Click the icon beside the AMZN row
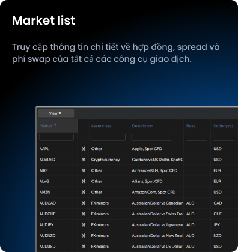Image resolution: width=238 pixels, height=252 pixels. click(x=84, y=192)
